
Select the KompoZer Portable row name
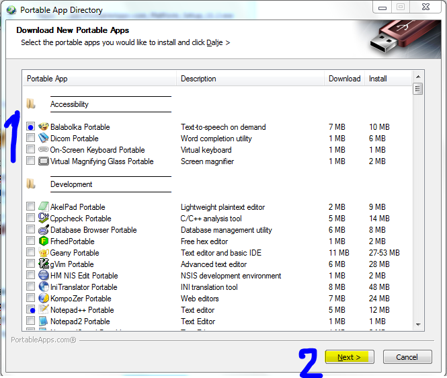(81, 299)
